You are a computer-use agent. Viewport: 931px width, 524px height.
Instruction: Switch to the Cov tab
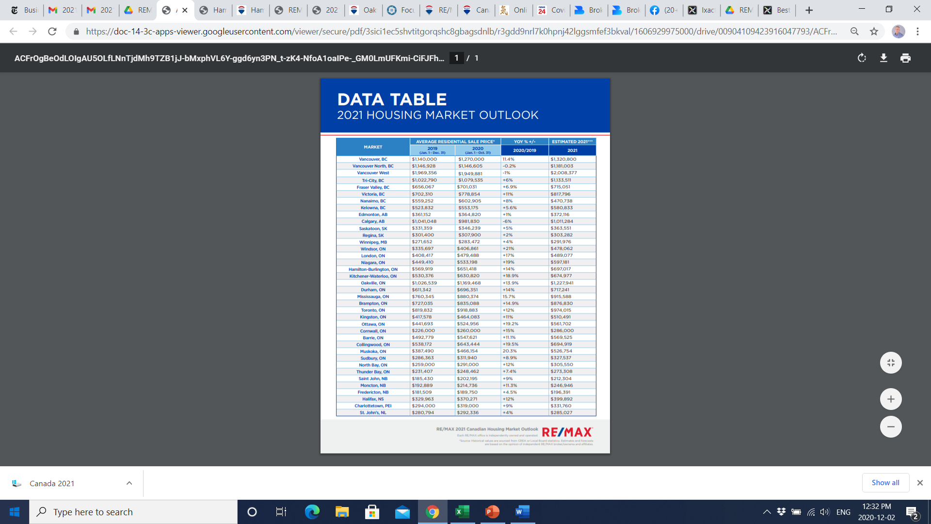552,10
